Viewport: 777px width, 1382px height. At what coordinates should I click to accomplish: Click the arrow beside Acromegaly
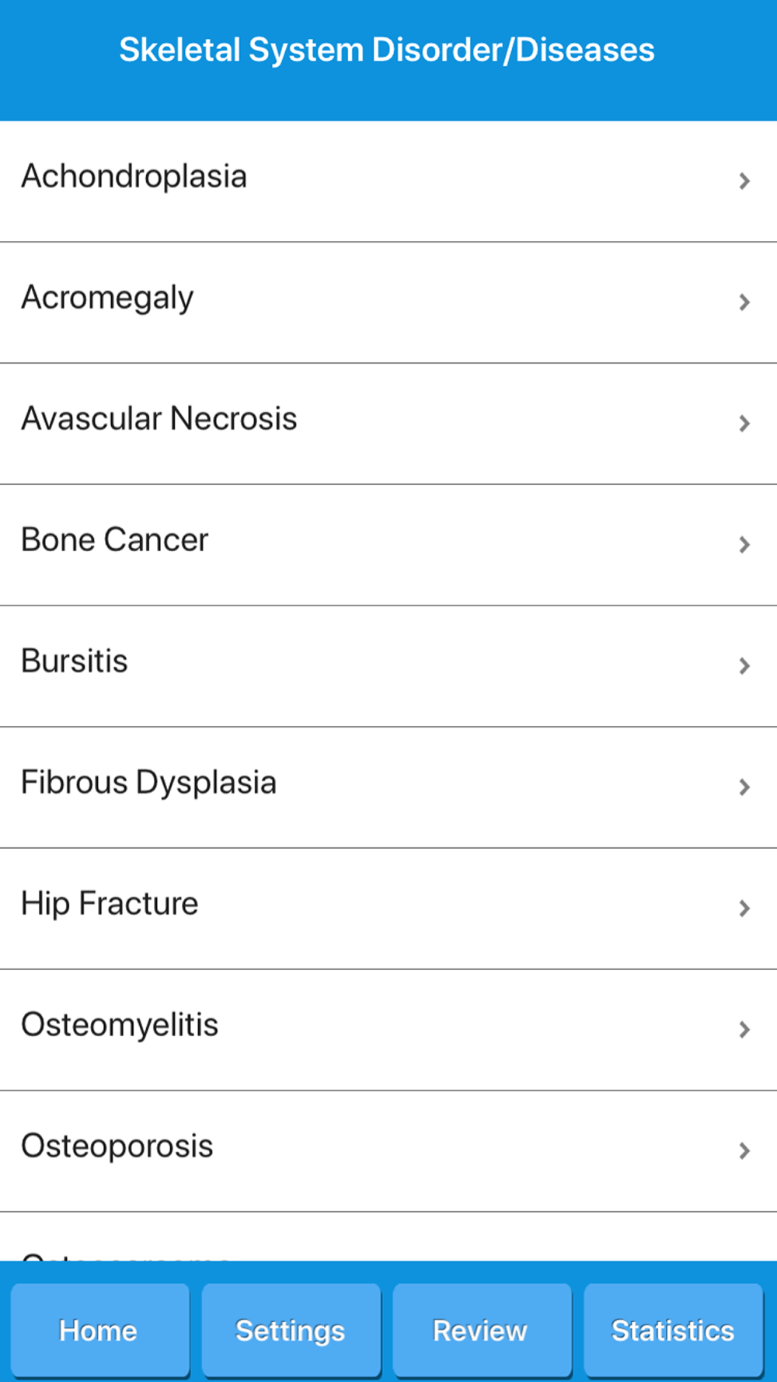click(744, 302)
